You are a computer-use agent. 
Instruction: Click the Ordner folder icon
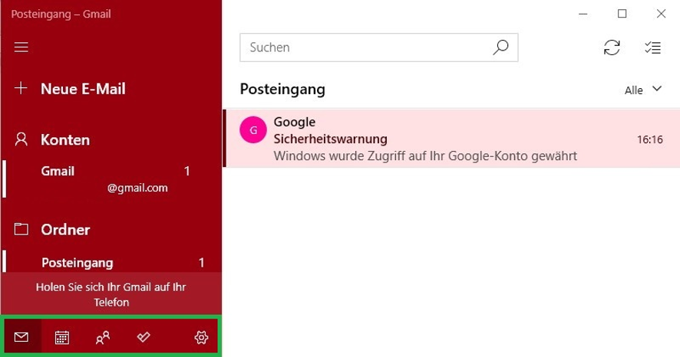(x=21, y=229)
